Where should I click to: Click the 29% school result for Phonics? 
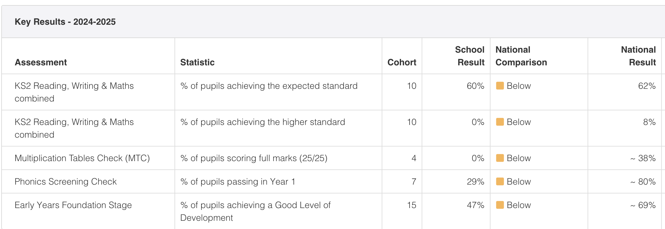[475, 182]
